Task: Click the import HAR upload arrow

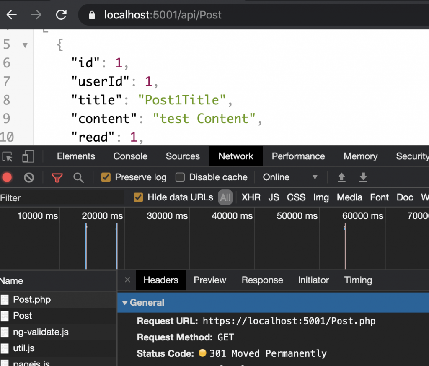Action: (342, 177)
